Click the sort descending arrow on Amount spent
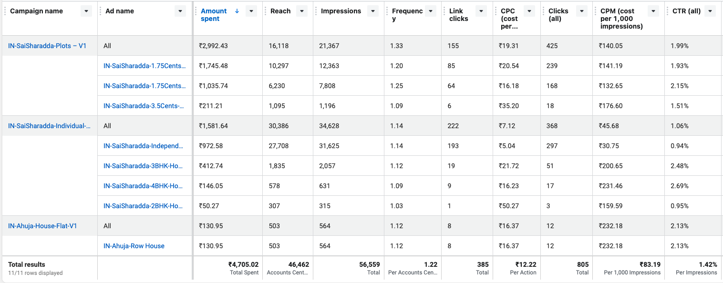 [x=237, y=11]
